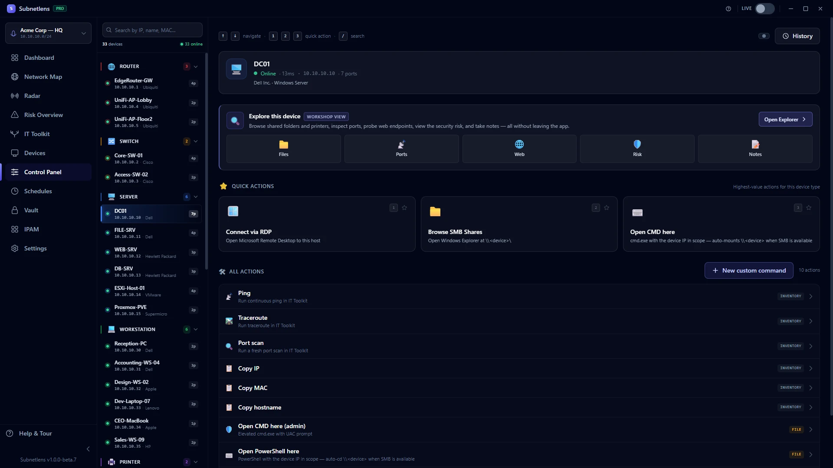
Task: Click the Traceroute map icon
Action: tap(229, 321)
